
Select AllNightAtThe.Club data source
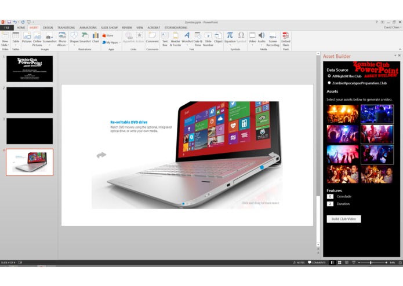point(329,76)
